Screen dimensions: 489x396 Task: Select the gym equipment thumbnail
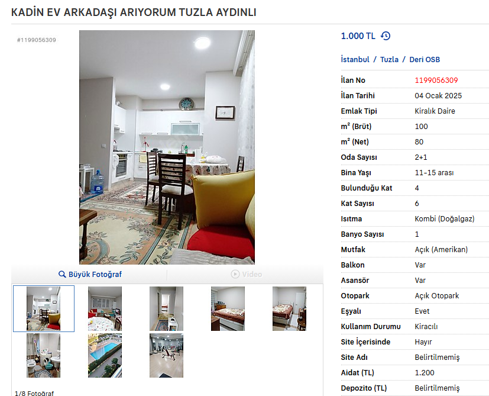click(x=166, y=355)
